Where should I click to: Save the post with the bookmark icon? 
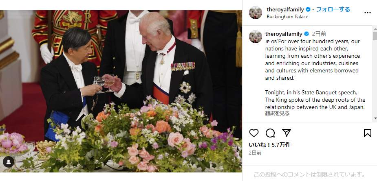click(367, 133)
